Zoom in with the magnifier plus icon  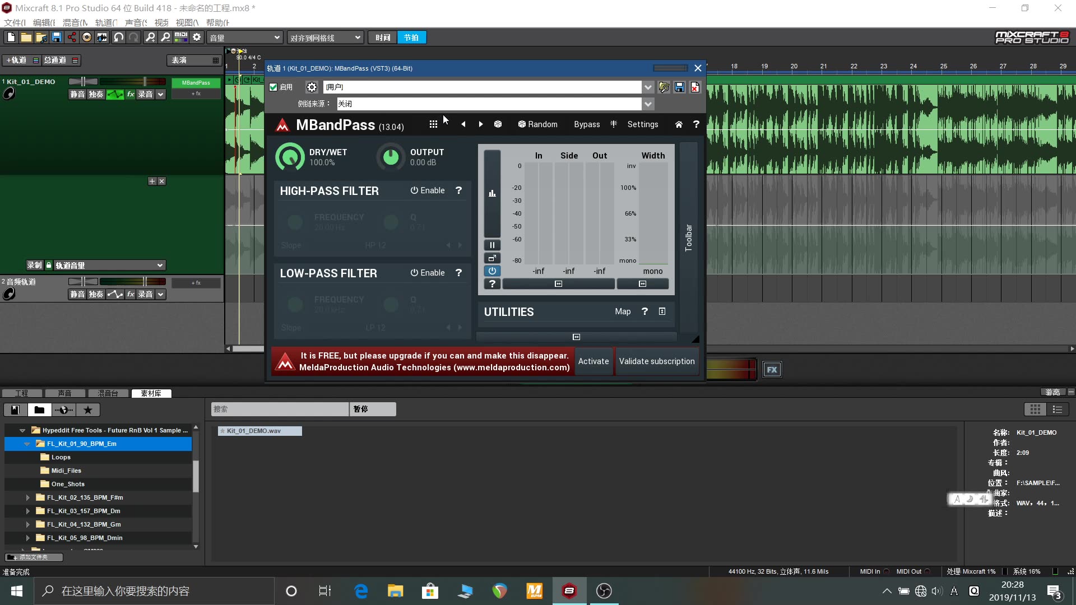tap(150, 38)
